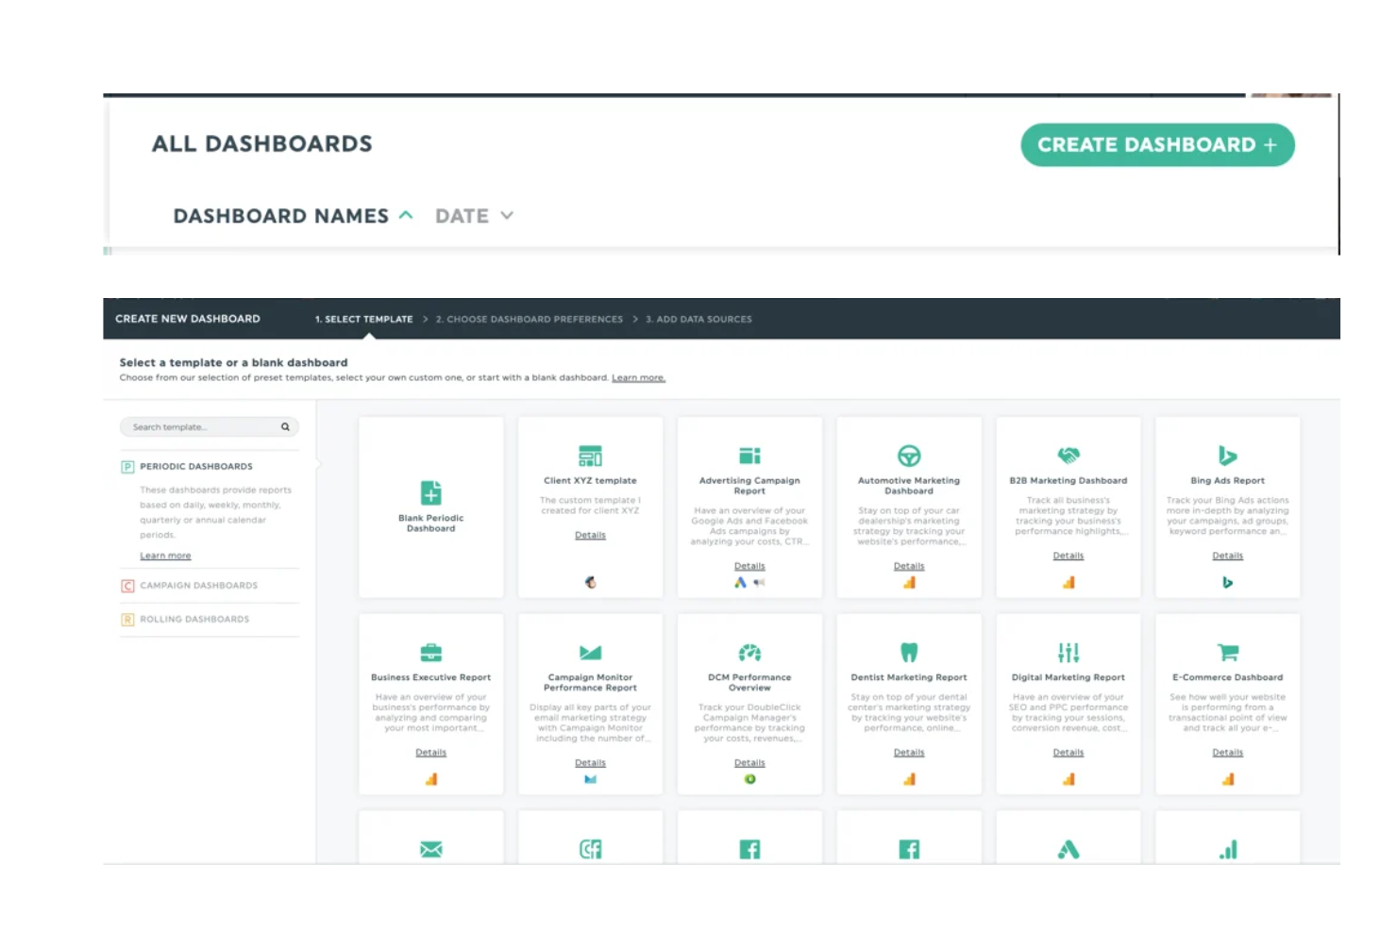The height and width of the screenshot is (931, 1397).
Task: Click Campaign Monitor source icon at card bottom
Action: [x=590, y=780]
